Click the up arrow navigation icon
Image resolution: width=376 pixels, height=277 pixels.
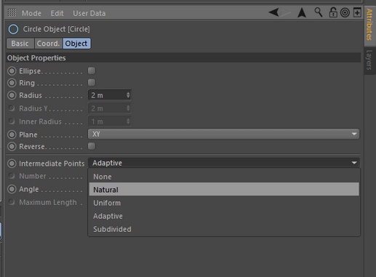(302, 12)
